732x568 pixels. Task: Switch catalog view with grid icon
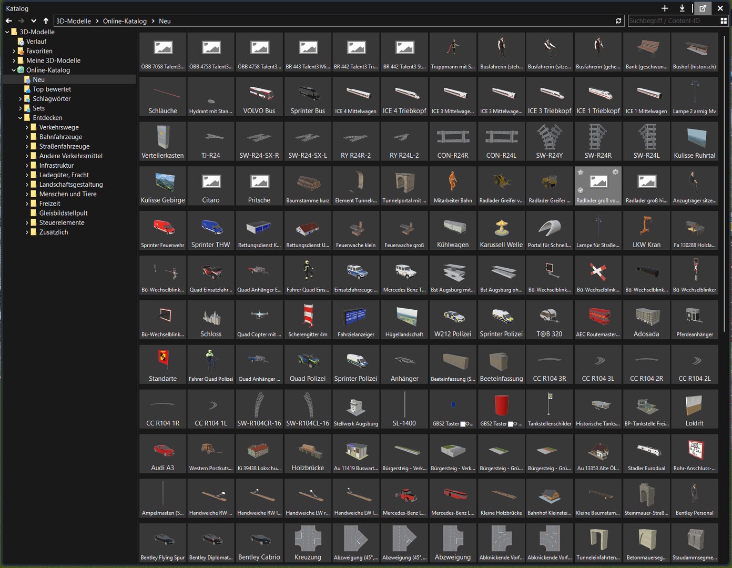tap(724, 21)
